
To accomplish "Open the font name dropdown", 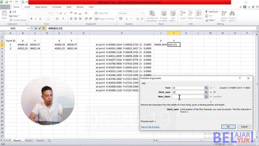I will coord(49,13).
